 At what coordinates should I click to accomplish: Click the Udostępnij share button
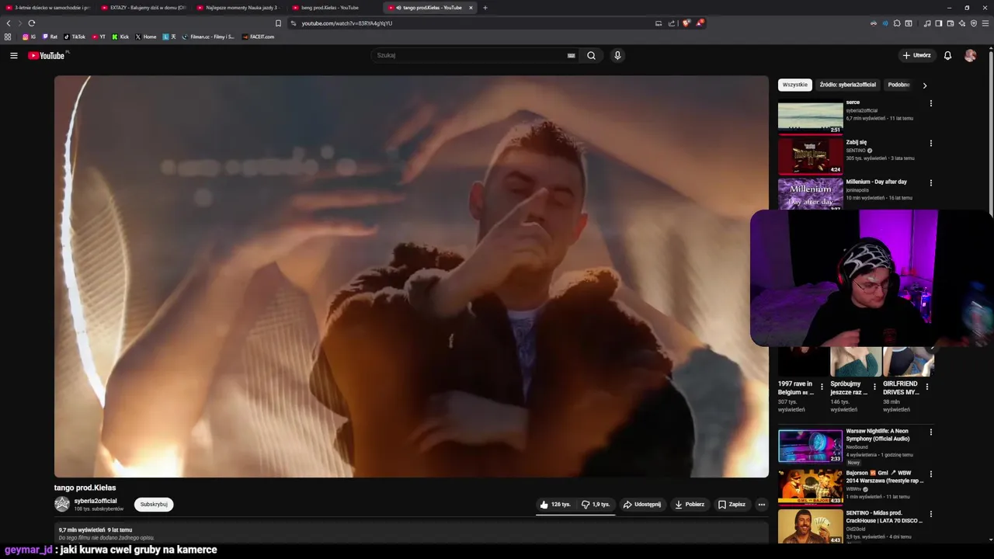coord(642,504)
